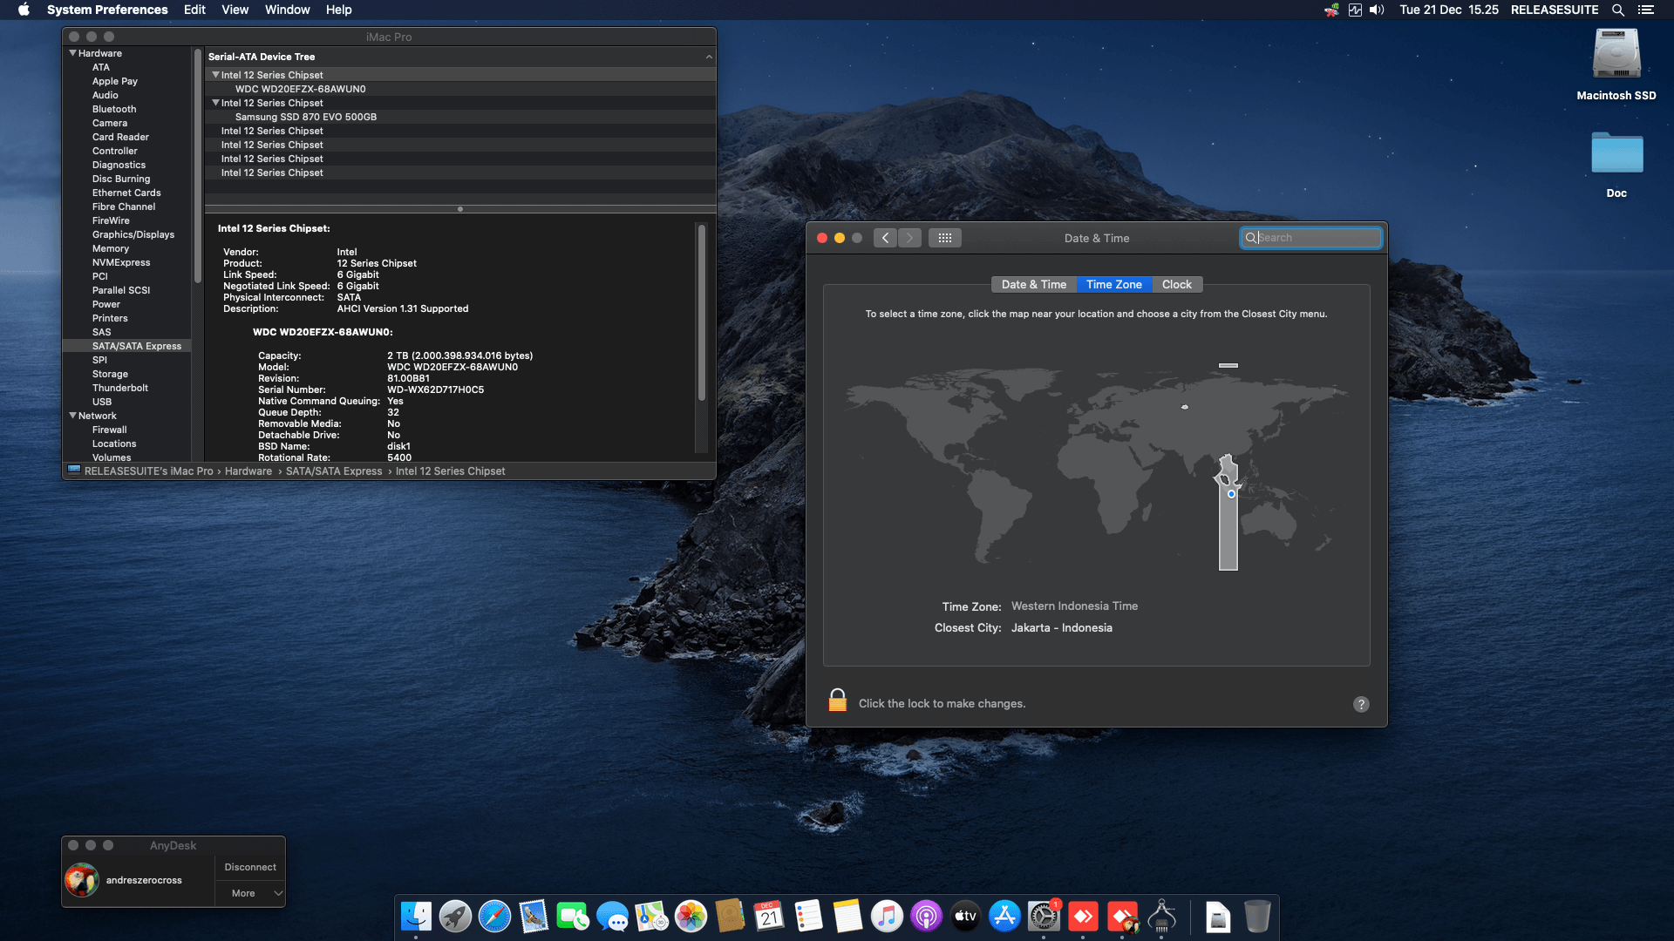Image resolution: width=1674 pixels, height=941 pixels.
Task: Open the Mail app in Dock
Action: coord(534,917)
